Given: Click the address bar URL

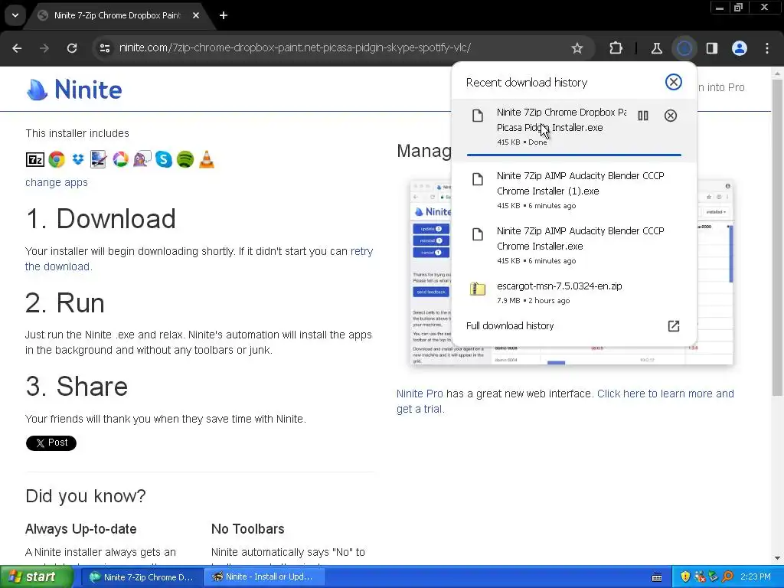Looking at the screenshot, I should (x=295, y=48).
